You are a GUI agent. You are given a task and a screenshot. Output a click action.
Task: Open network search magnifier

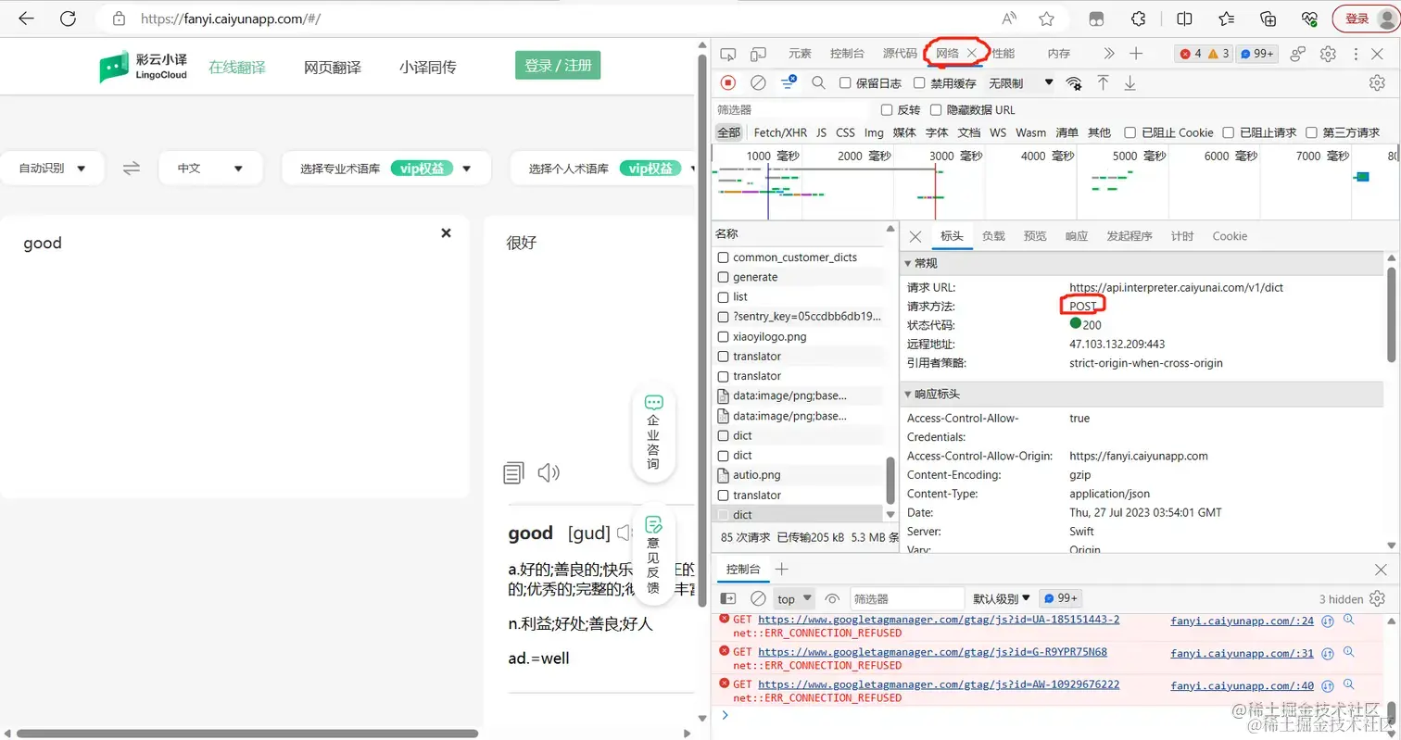[818, 82]
